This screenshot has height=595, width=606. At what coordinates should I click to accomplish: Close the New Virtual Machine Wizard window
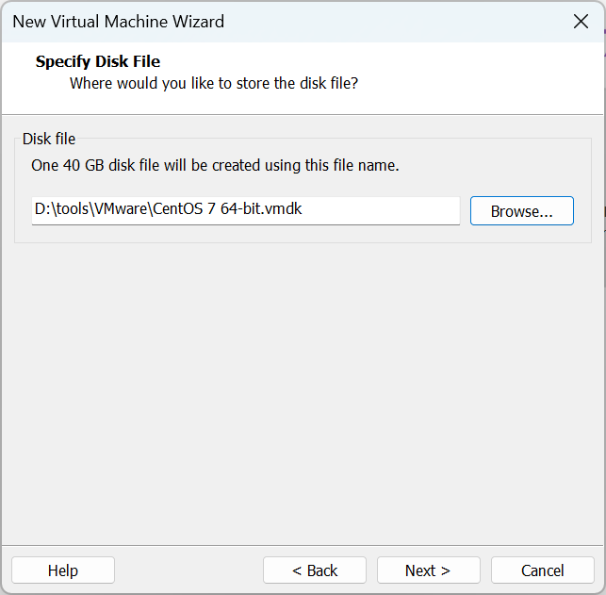pos(581,21)
